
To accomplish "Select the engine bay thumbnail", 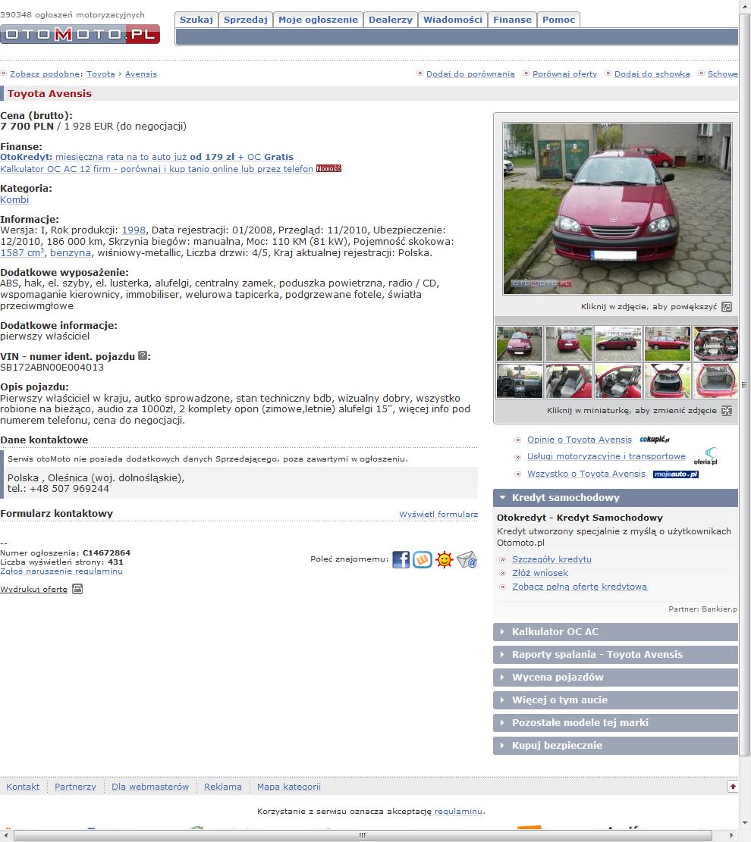I will (715, 343).
